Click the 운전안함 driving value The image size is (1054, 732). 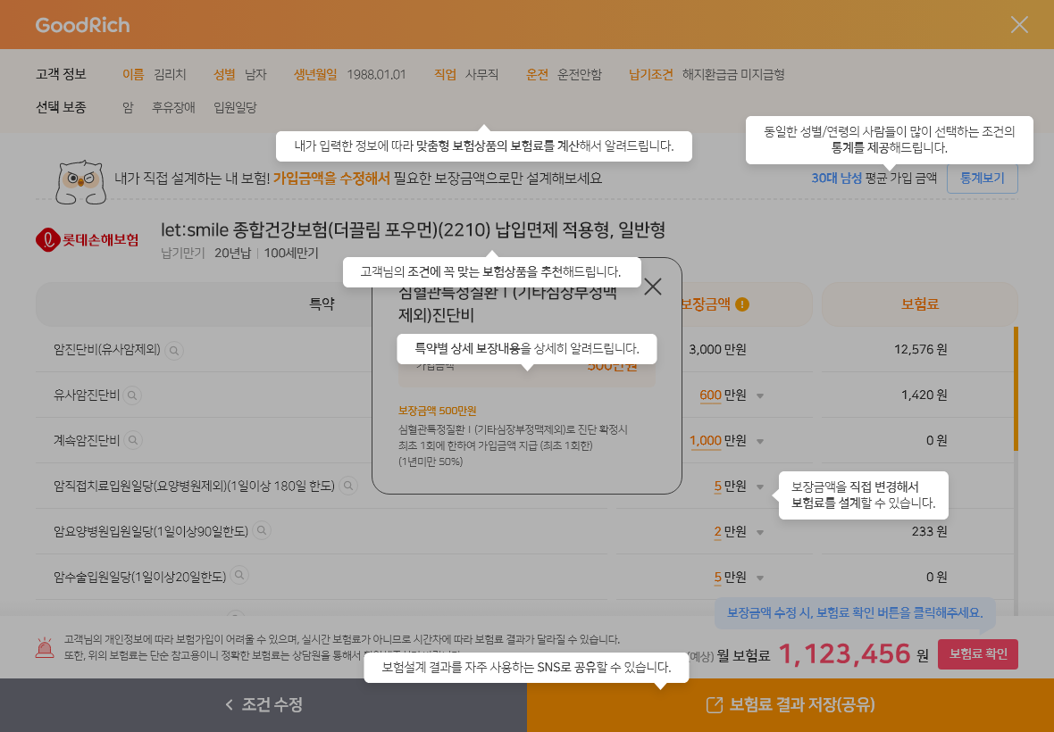580,75
